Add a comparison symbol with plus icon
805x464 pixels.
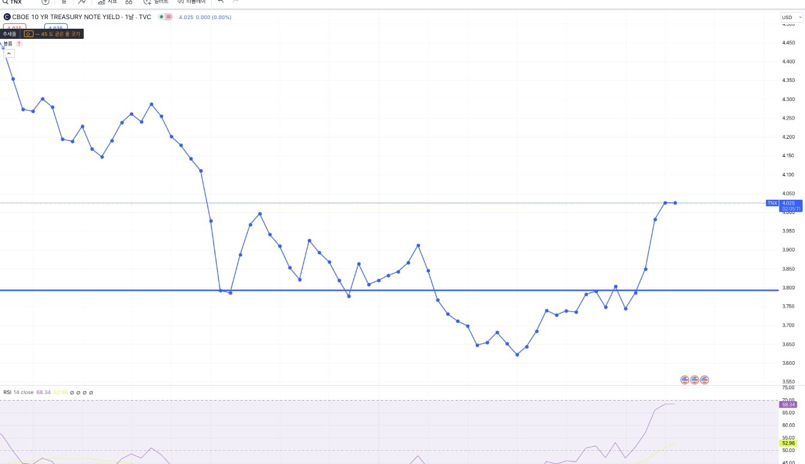pyautogui.click(x=45, y=2)
